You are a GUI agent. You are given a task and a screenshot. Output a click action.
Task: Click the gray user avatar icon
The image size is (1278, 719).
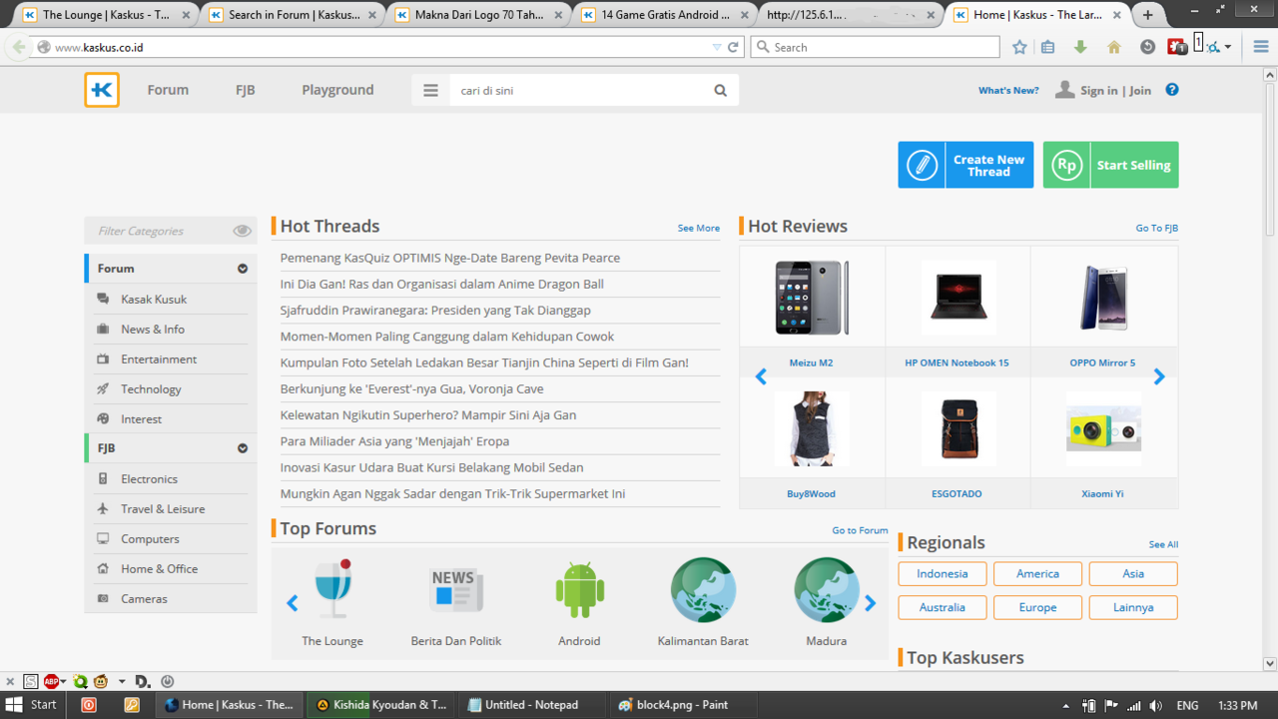1065,90
